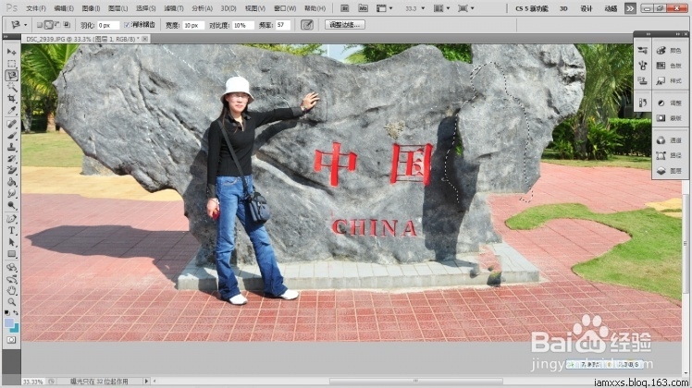Screen dimensions: 692x388
Task: Toggle Quick Mask mode
Action: [11, 340]
